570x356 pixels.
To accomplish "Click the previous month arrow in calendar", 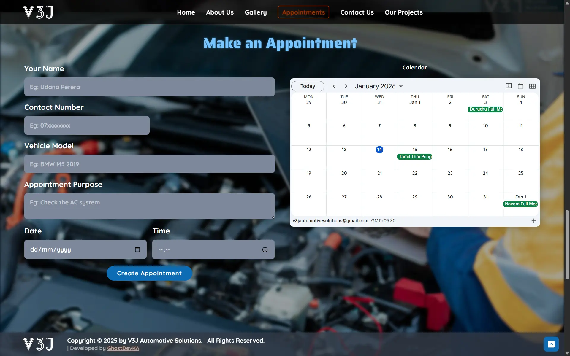I will 334,86.
